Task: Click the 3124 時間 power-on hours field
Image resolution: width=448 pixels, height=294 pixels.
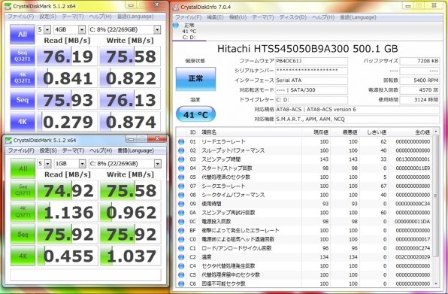Action: coord(419,100)
